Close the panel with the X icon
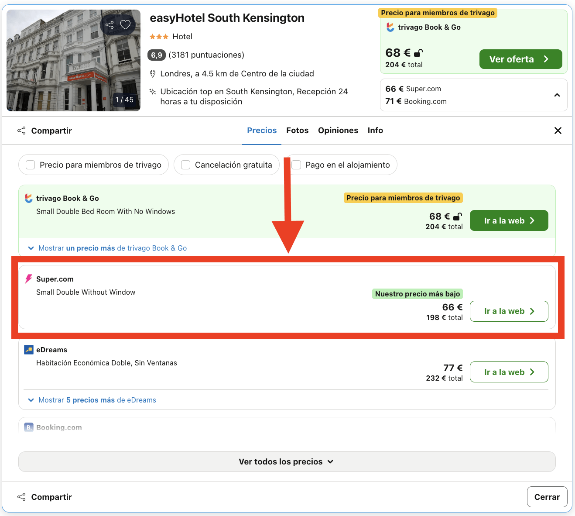 558,131
